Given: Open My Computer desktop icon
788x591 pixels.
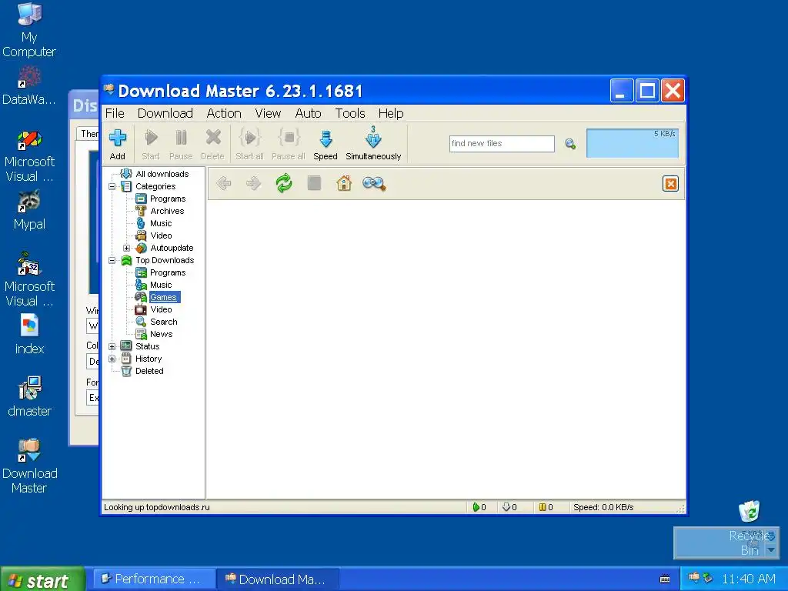Looking at the screenshot, I should (x=29, y=30).
